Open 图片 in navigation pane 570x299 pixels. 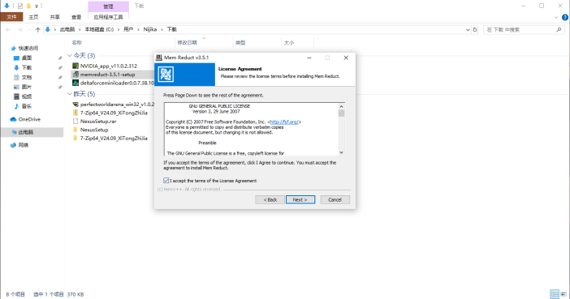pyautogui.click(x=27, y=87)
